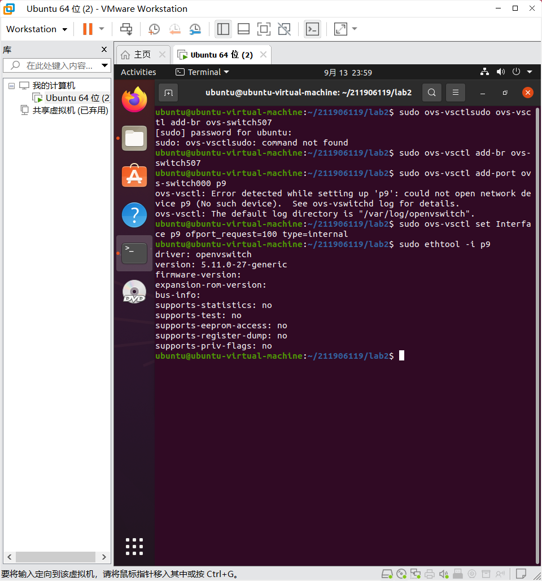Image resolution: width=542 pixels, height=581 pixels.
Task: Open stretch display dropdown arrow
Action: point(355,29)
